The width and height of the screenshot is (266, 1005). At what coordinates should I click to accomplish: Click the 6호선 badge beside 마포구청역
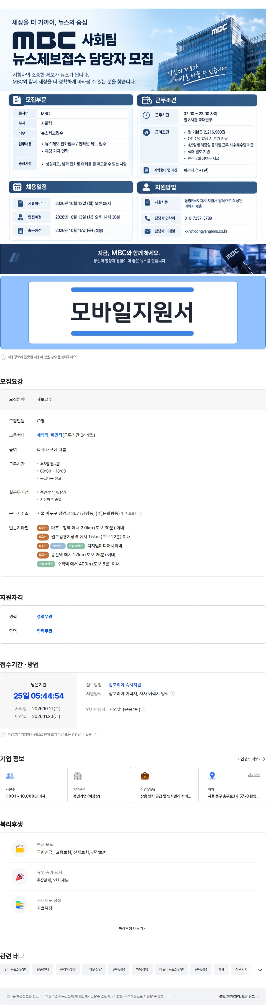(43, 528)
